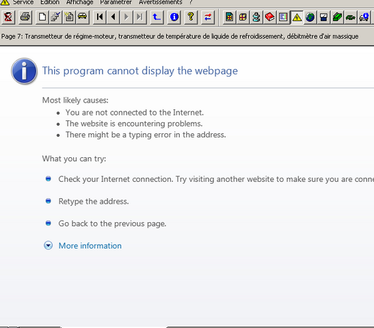Click the green box toolbar icon

tap(337, 17)
